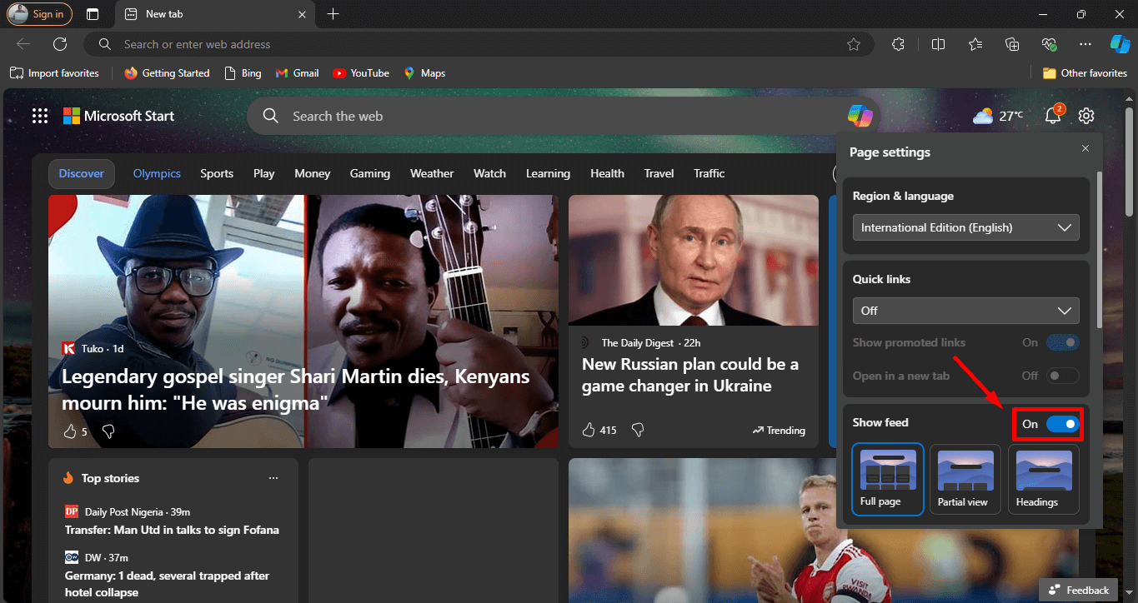This screenshot has height=603, width=1138.
Task: Expand the Quick links Off dropdown
Action: [x=965, y=311]
